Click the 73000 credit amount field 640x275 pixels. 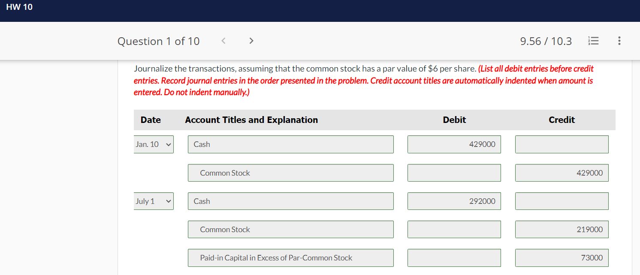point(562,257)
